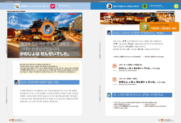Image resolution: width=181 pixels, height=123 pixels.
Task: Click the Kyoto street photo banner on right page
Action: point(119,19)
